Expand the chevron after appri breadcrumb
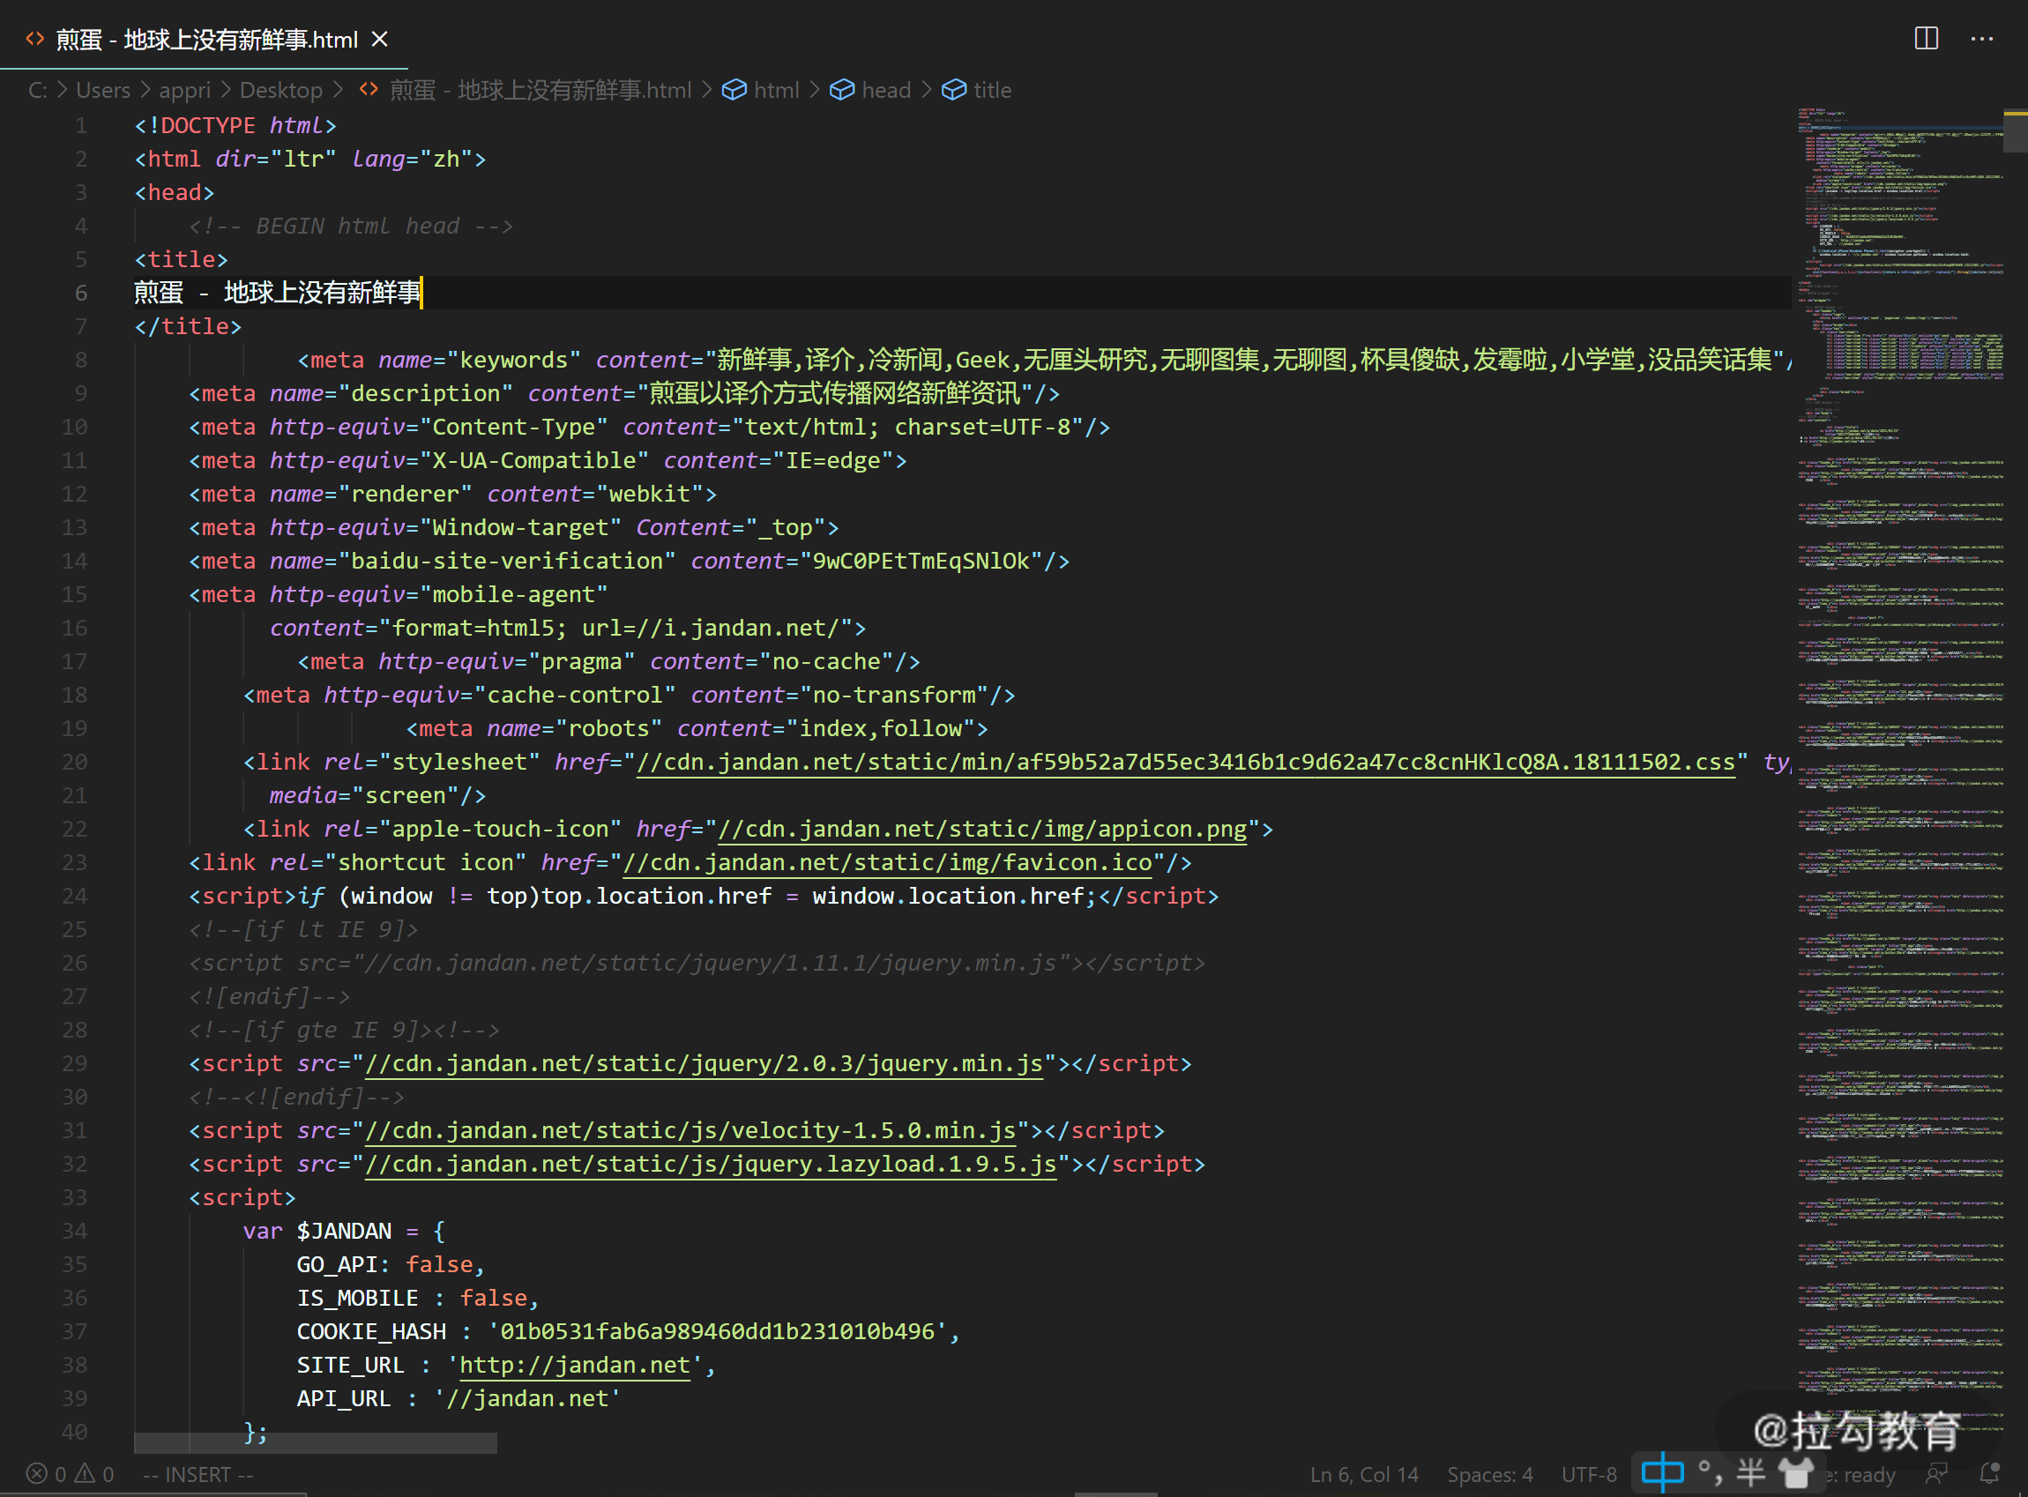Image resolution: width=2028 pixels, height=1497 pixels. 226,90
